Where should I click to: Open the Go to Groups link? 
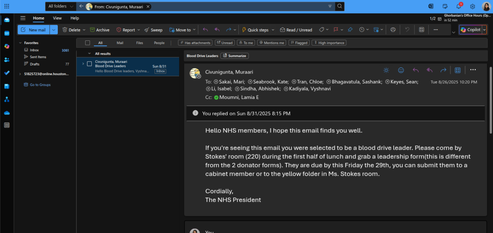tap(37, 85)
